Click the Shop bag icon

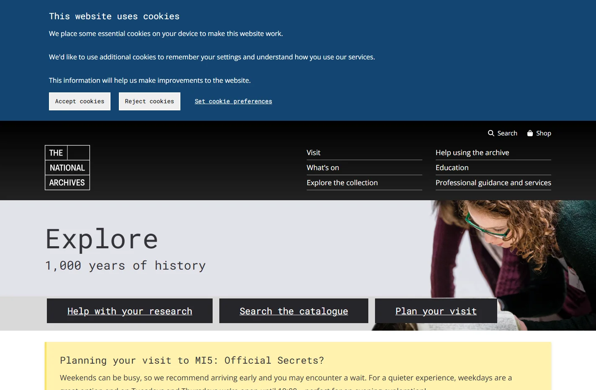[x=530, y=133]
